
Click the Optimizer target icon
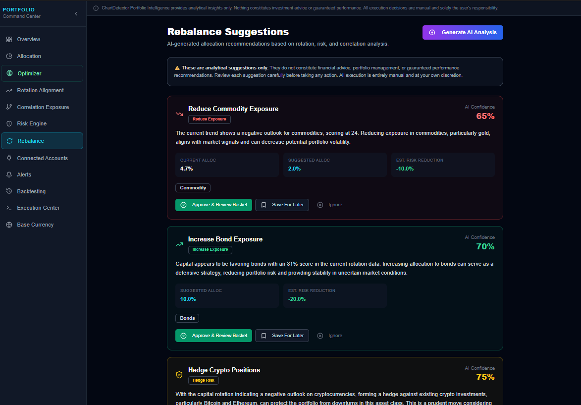point(9,73)
